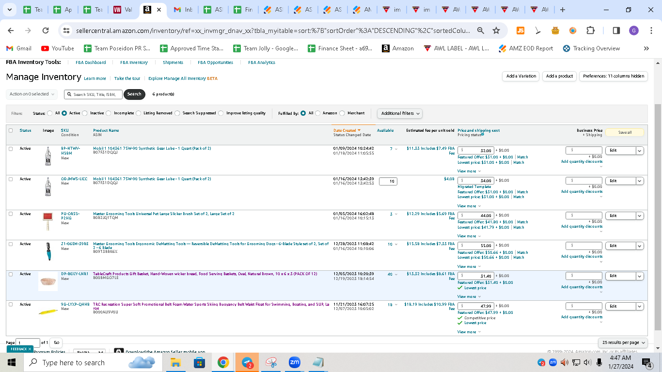Open the Chrome extensions puzzle icon

tap(590, 31)
